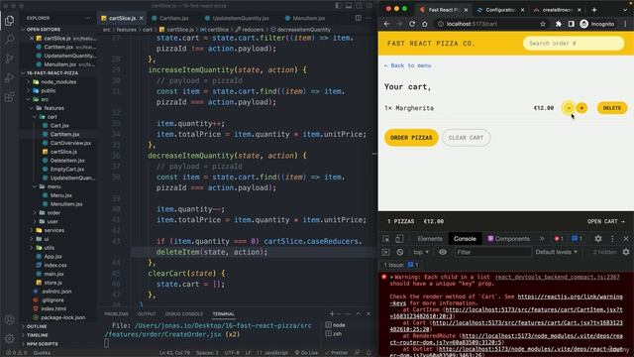Open the Extensions view
The width and height of the screenshot is (634, 357).
(9, 97)
